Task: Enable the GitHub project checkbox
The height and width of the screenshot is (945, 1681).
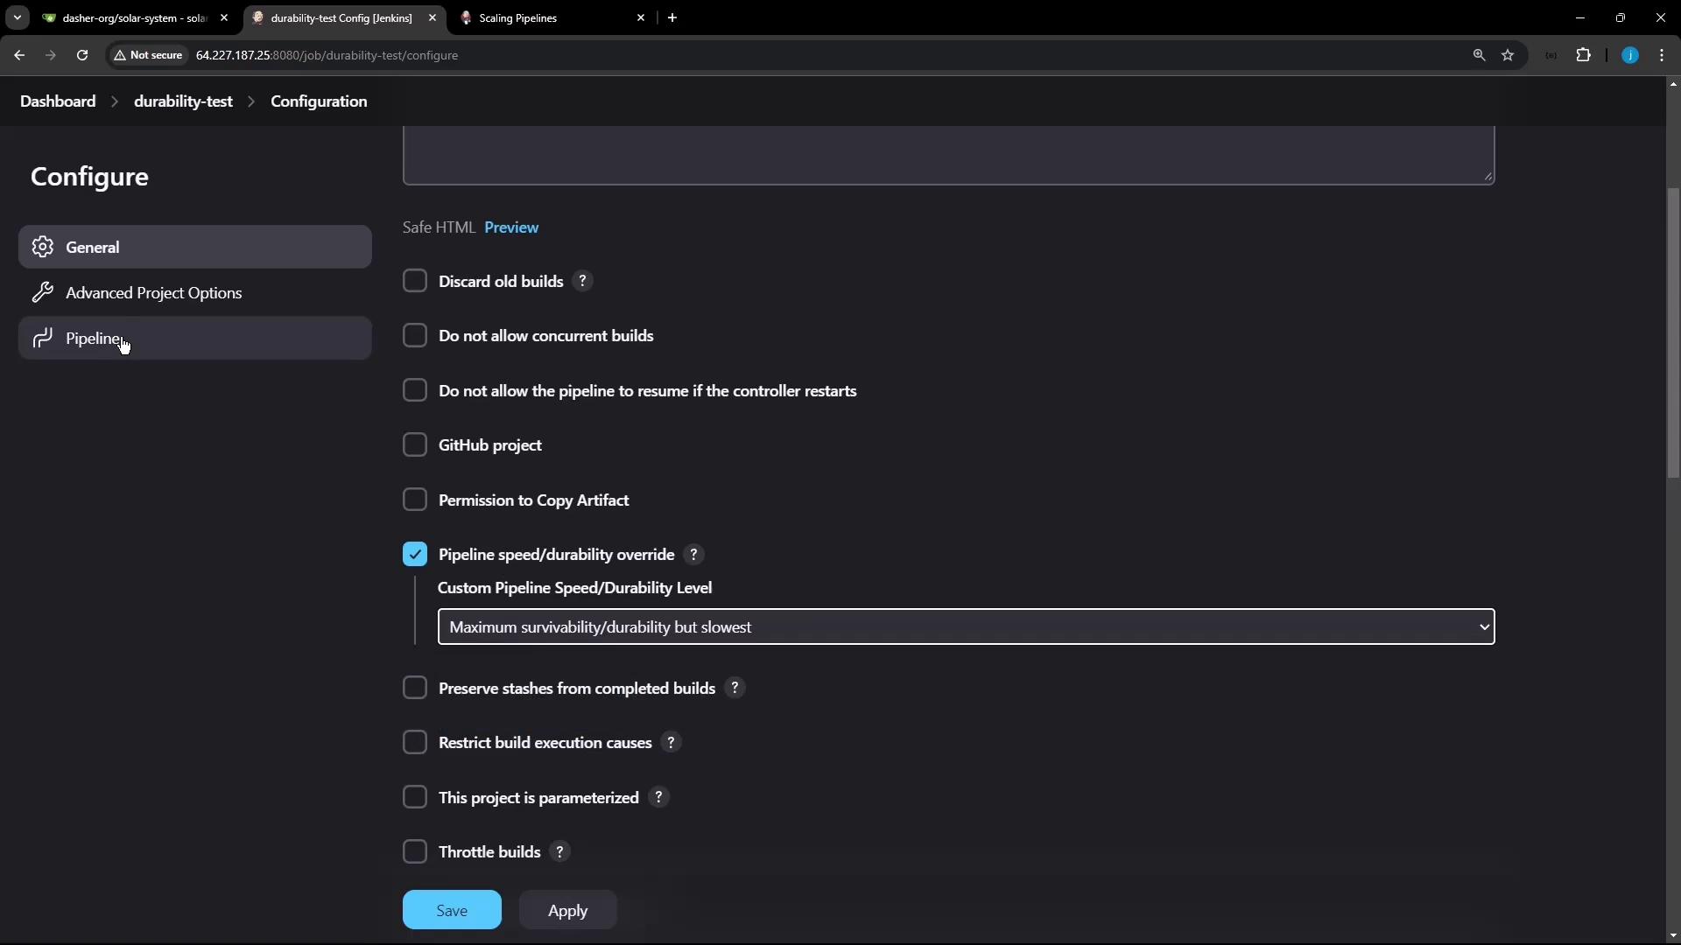Action: [415, 444]
